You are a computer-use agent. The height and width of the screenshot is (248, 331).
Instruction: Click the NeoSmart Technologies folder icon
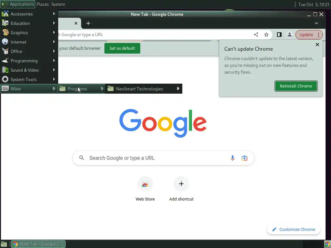(x=111, y=88)
